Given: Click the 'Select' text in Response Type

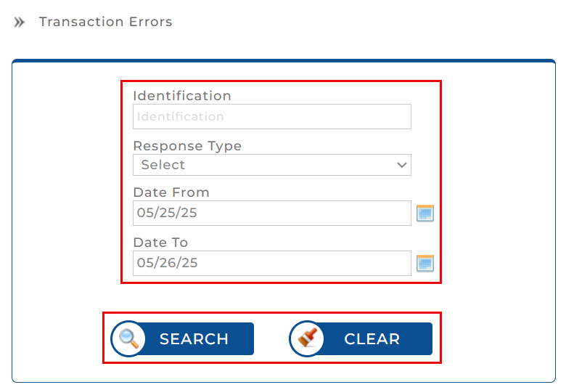Looking at the screenshot, I should 163,165.
